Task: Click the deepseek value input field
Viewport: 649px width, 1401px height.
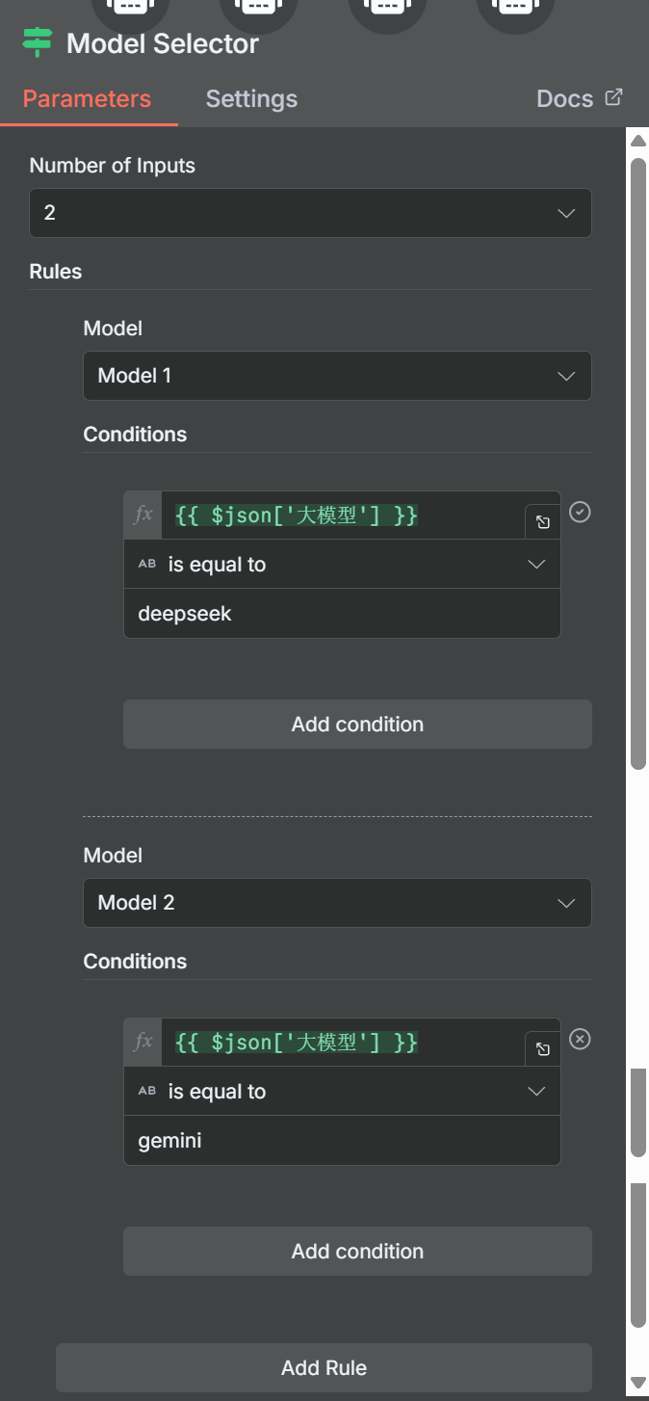Action: coord(342,614)
